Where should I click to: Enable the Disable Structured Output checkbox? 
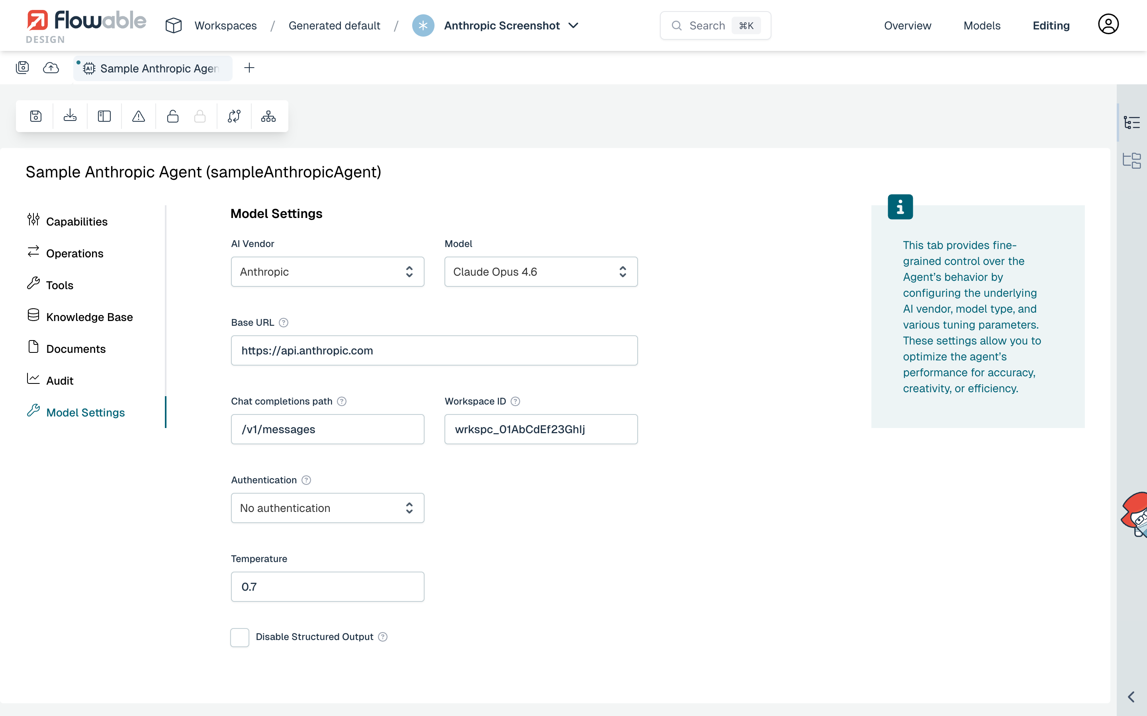coord(239,637)
